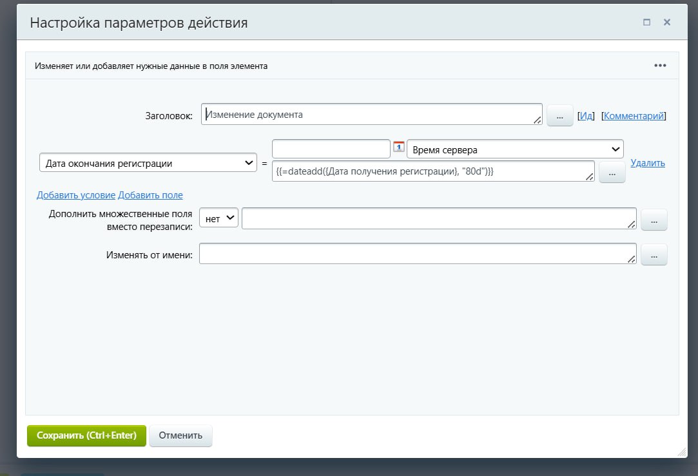Maximize the action settings dialog
This screenshot has height=476, width=698.
pyautogui.click(x=646, y=23)
